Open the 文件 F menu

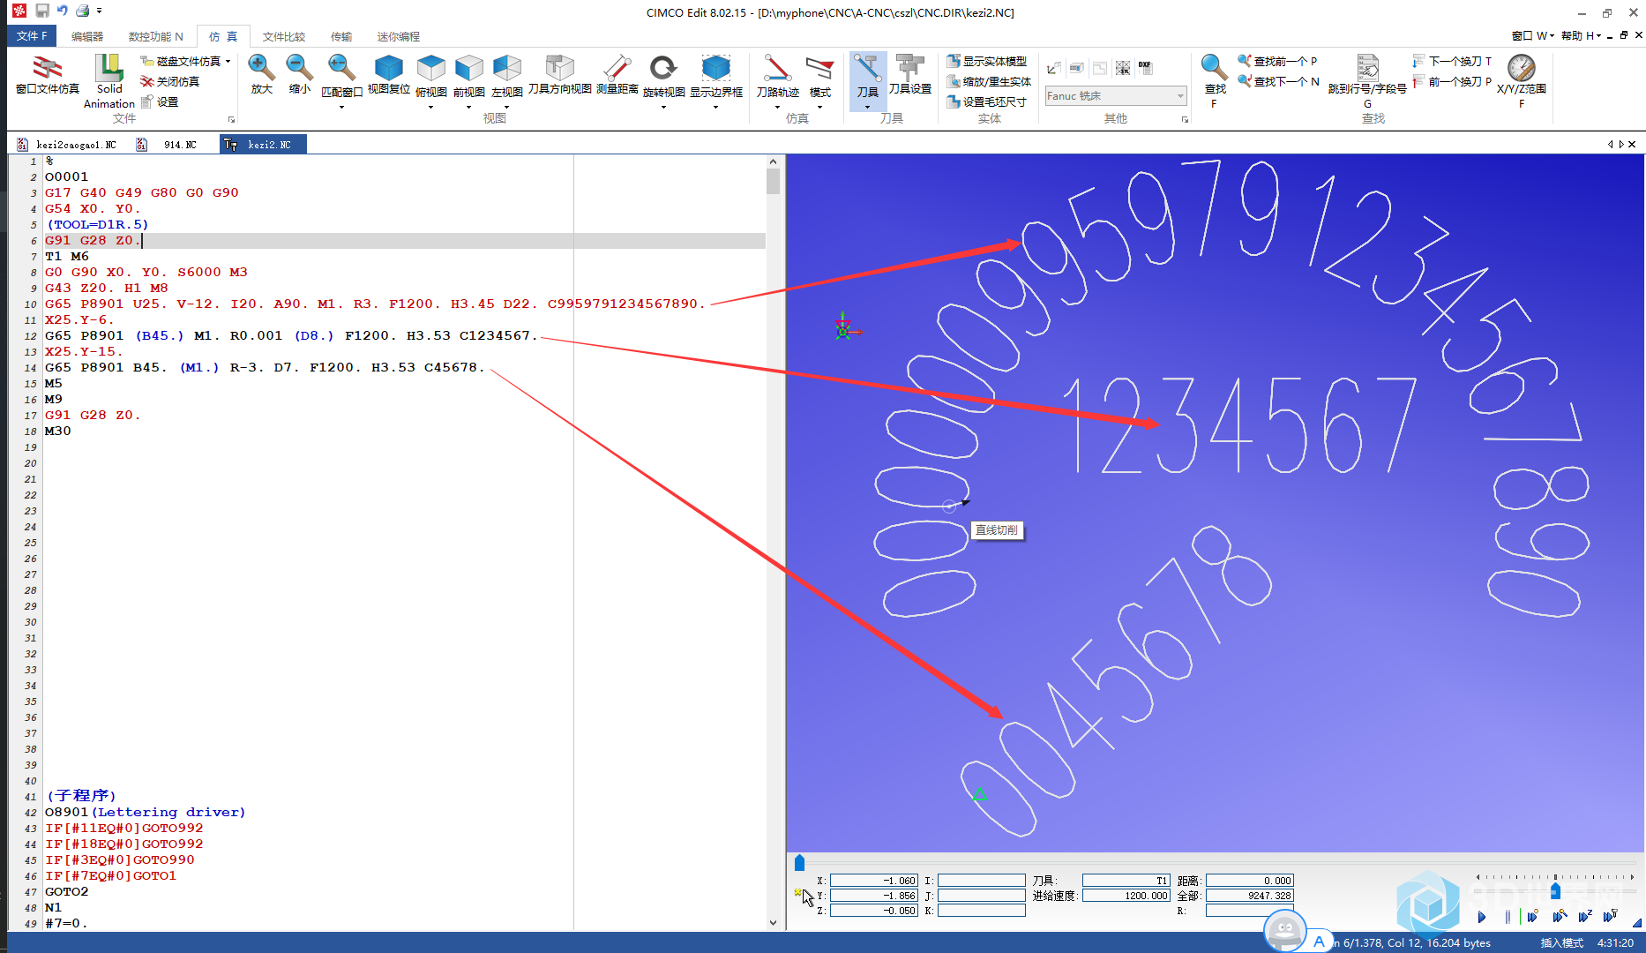click(32, 36)
